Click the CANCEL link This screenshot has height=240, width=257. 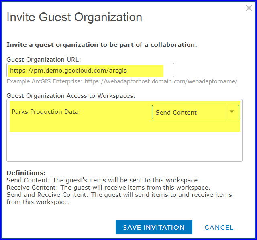point(219,227)
